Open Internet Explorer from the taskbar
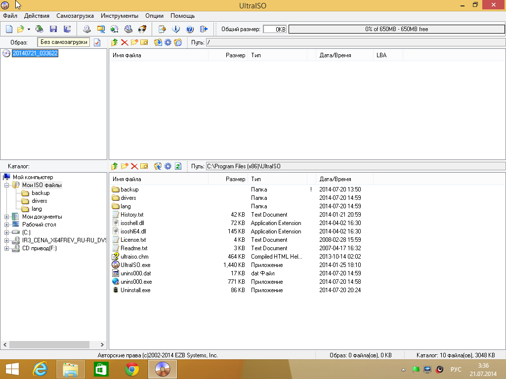Viewport: 506px width, 379px height. click(x=41, y=369)
